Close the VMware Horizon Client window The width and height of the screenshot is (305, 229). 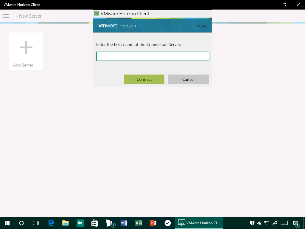(298, 5)
